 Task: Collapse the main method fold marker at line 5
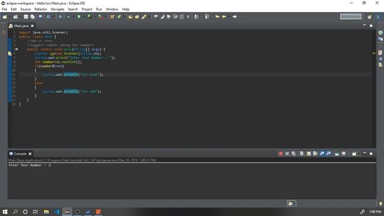pyautogui.click(x=16, y=49)
